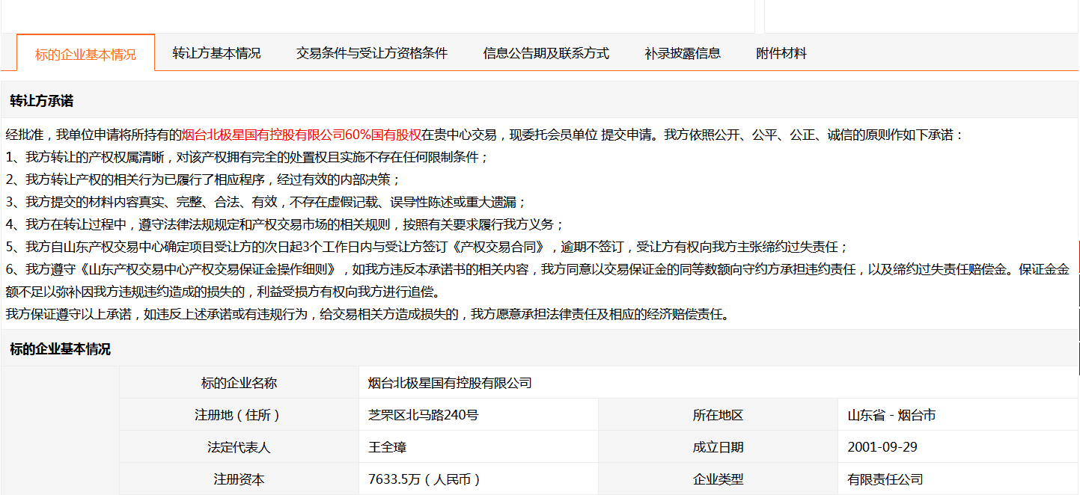Click commitment item 5 mentioning 《产权交易合同》

pos(427,247)
